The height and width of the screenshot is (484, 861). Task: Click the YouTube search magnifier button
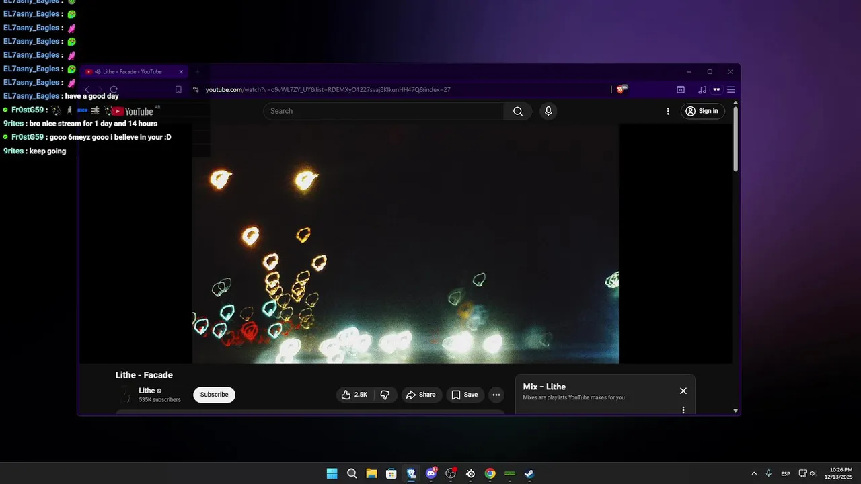pyautogui.click(x=518, y=111)
